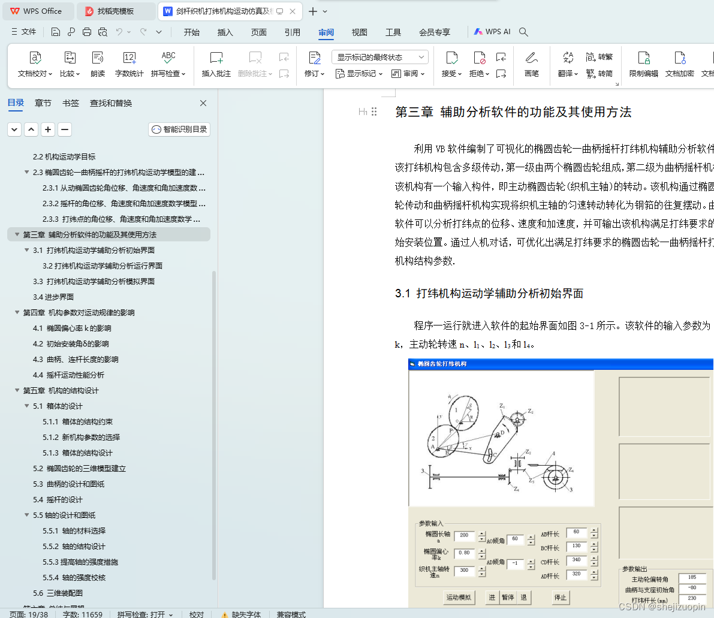Screen dimensions: 714x618
Task: Switch to 找稻壳模板 tab
Action: click(116, 11)
